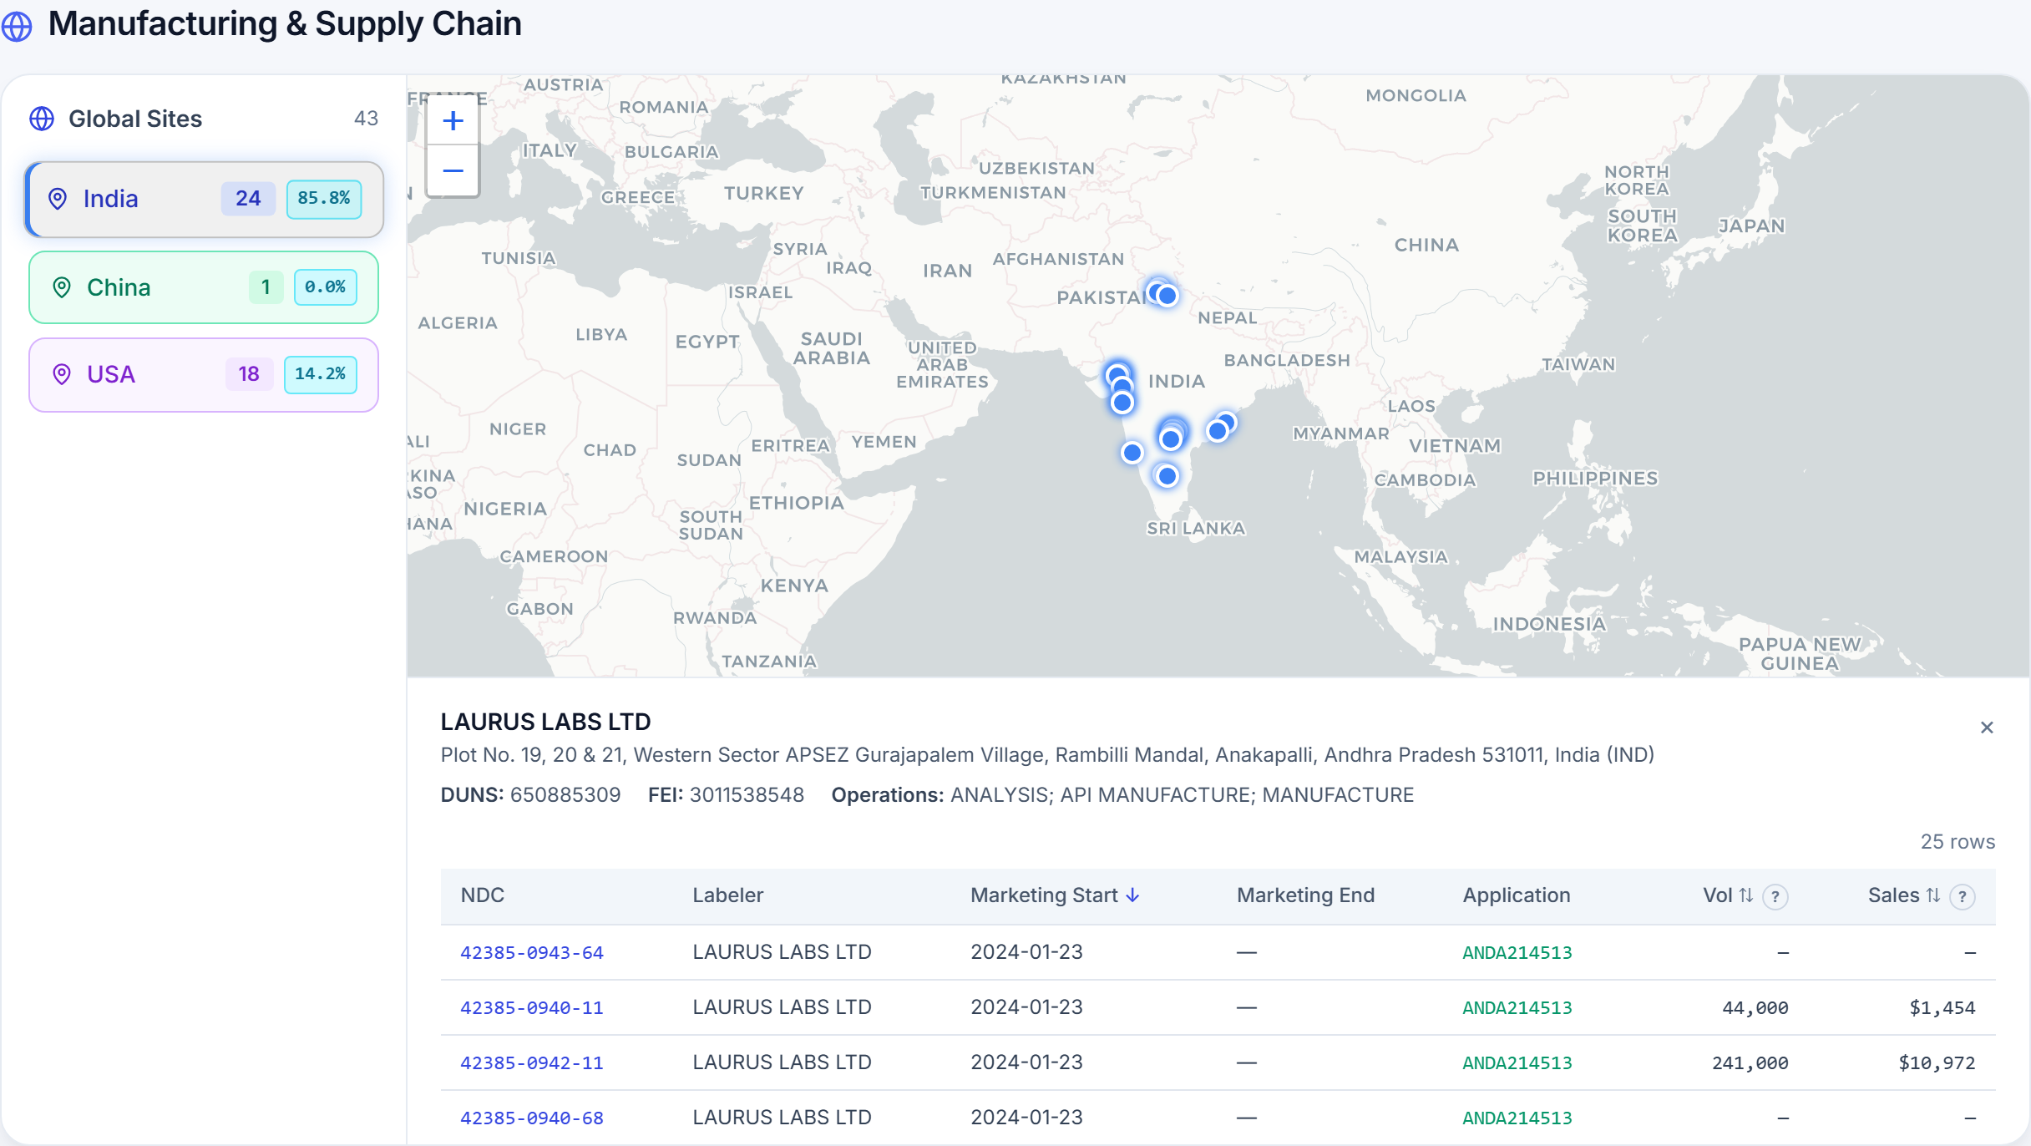Zoom in the map with plus button

(453, 121)
